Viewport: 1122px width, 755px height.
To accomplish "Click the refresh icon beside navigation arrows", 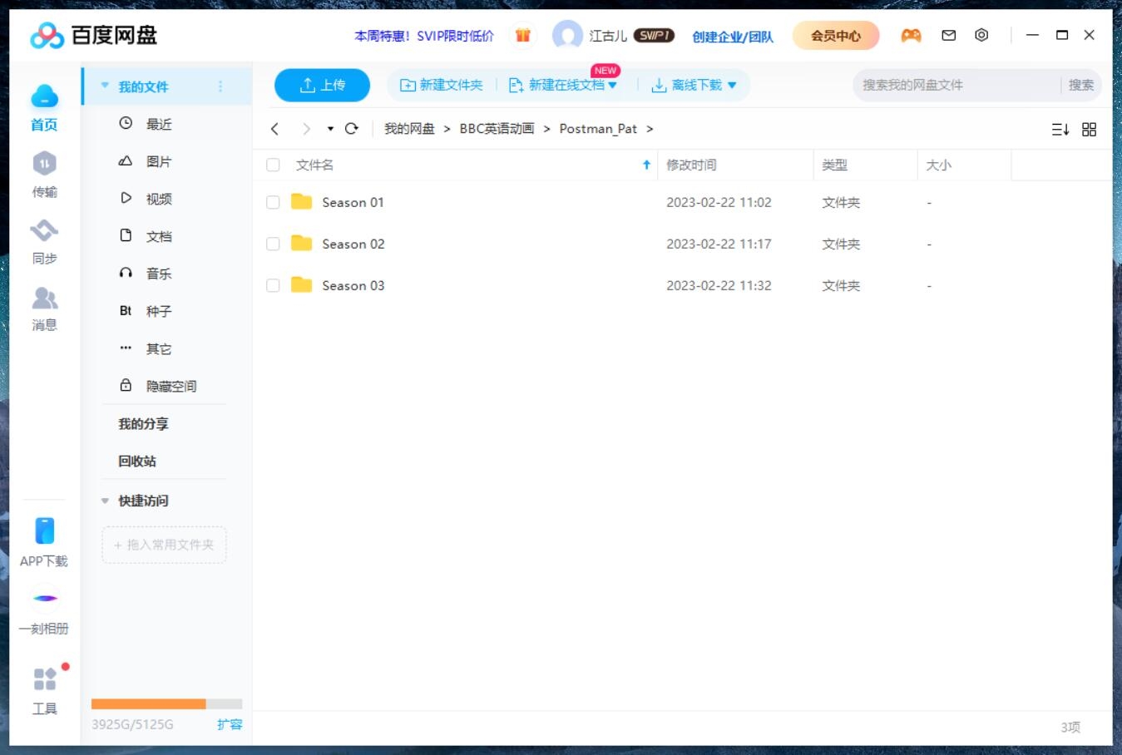I will point(352,129).
